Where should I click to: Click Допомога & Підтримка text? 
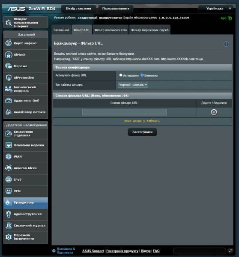tap(66, 251)
